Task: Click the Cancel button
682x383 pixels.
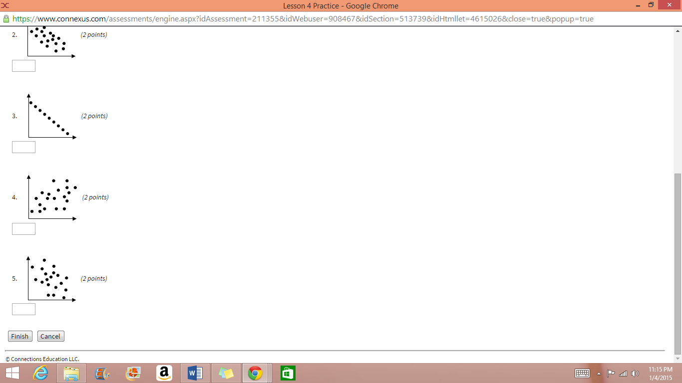Action: point(50,336)
